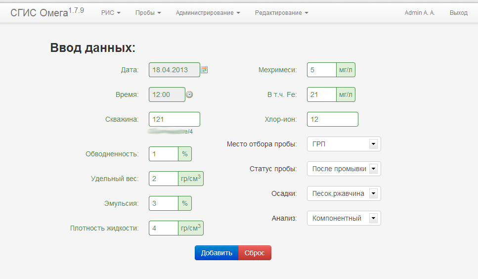
Task: Click the Скважина label
Action: coord(122,119)
